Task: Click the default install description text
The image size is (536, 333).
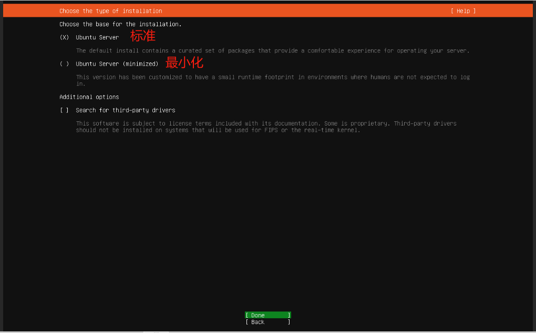Action: point(272,51)
